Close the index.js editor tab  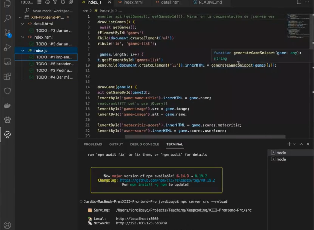pyautogui.click(x=110, y=2)
